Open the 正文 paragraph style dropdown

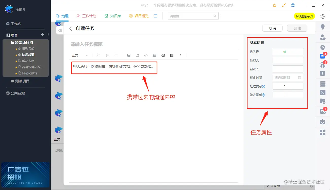pyautogui.click(x=80, y=55)
